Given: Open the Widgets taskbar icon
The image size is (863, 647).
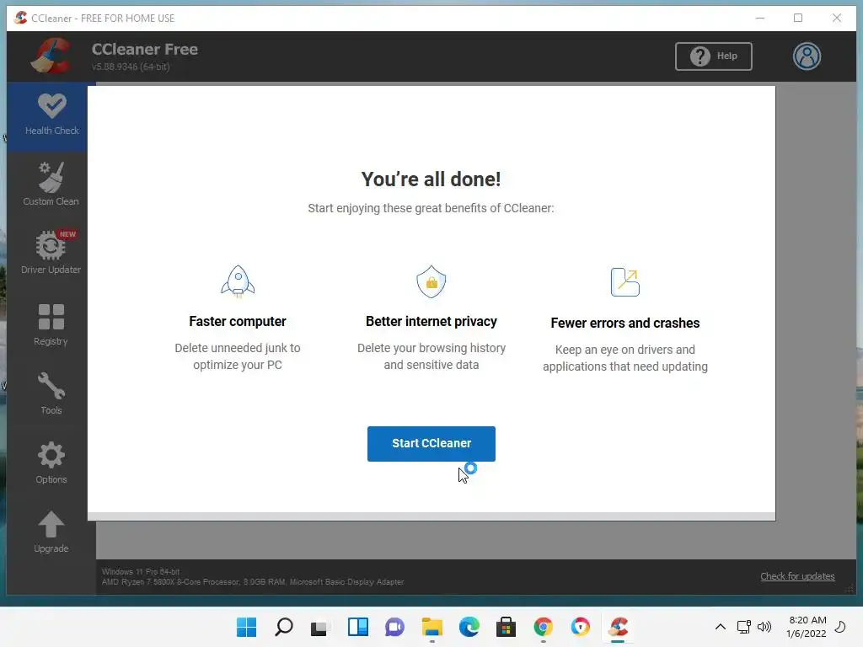Looking at the screenshot, I should pyautogui.click(x=357, y=627).
